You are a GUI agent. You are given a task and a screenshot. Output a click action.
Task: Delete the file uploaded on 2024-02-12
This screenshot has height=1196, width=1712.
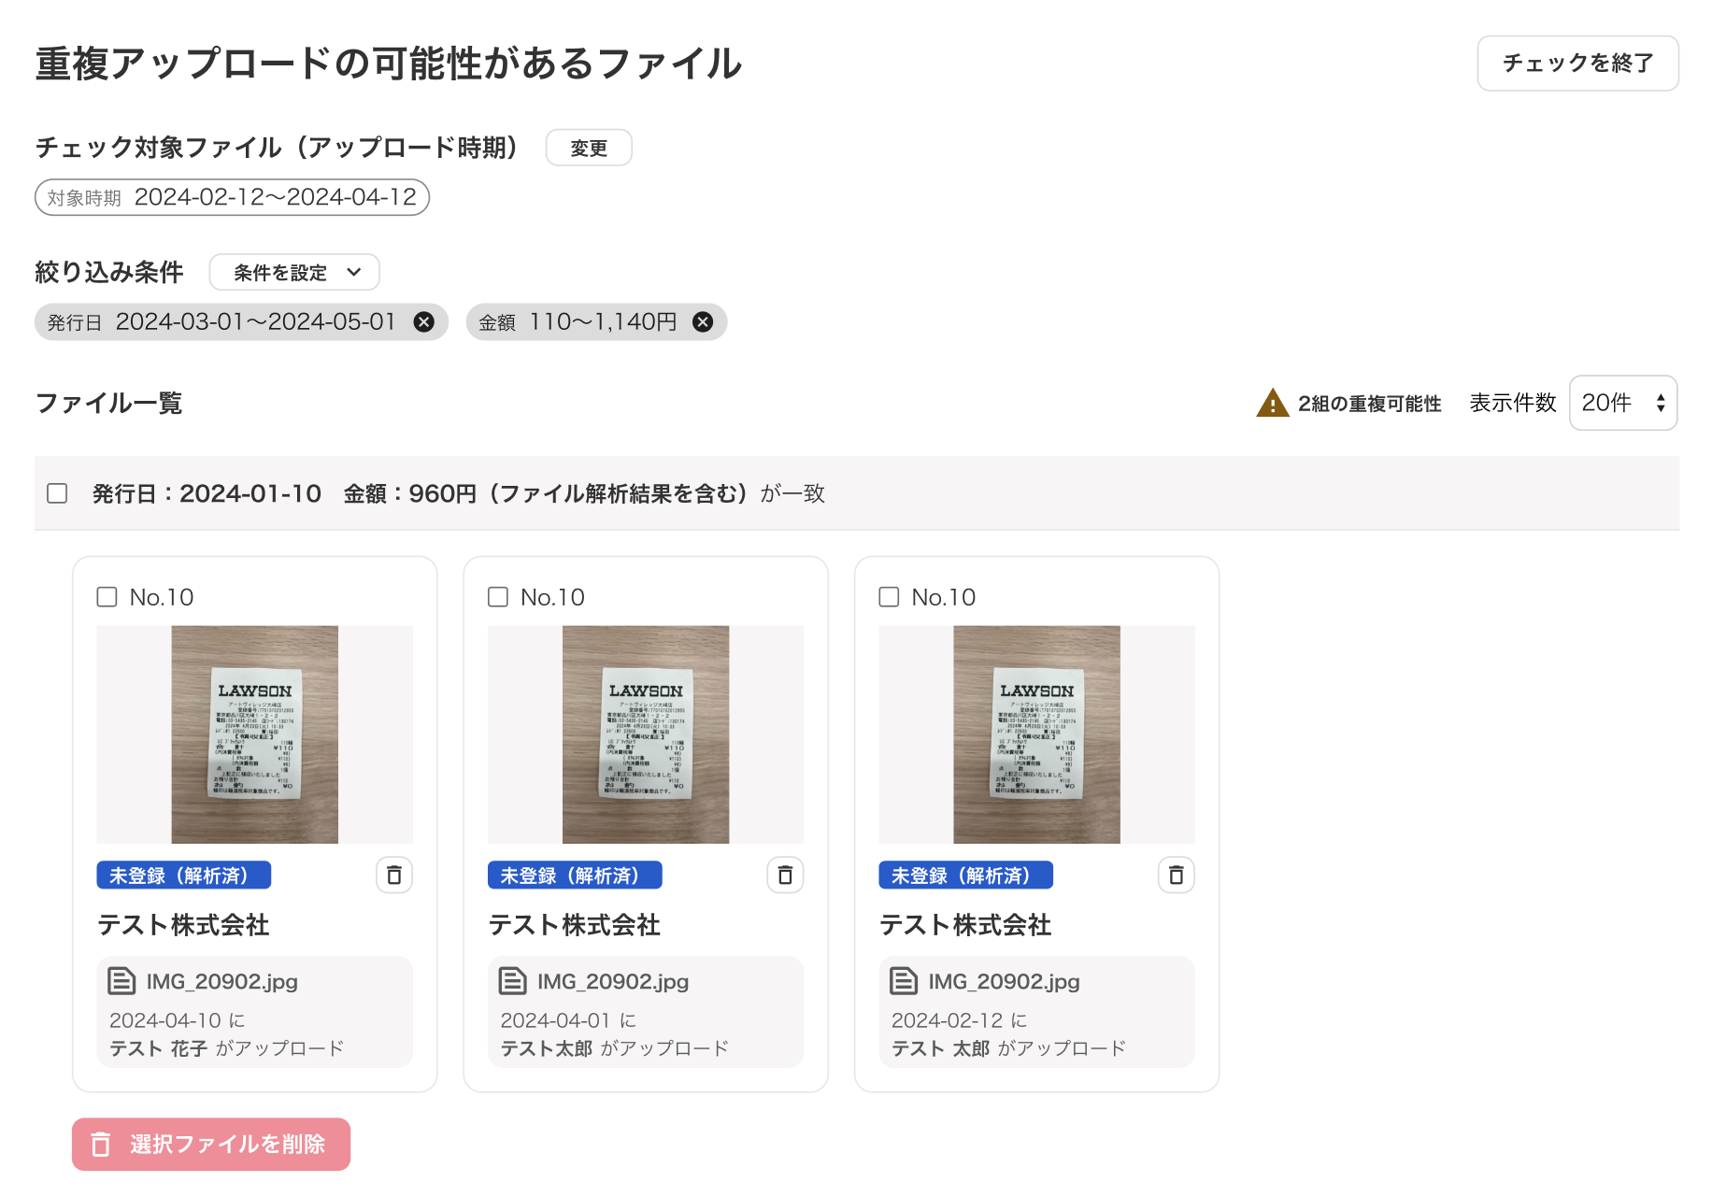(x=1176, y=876)
